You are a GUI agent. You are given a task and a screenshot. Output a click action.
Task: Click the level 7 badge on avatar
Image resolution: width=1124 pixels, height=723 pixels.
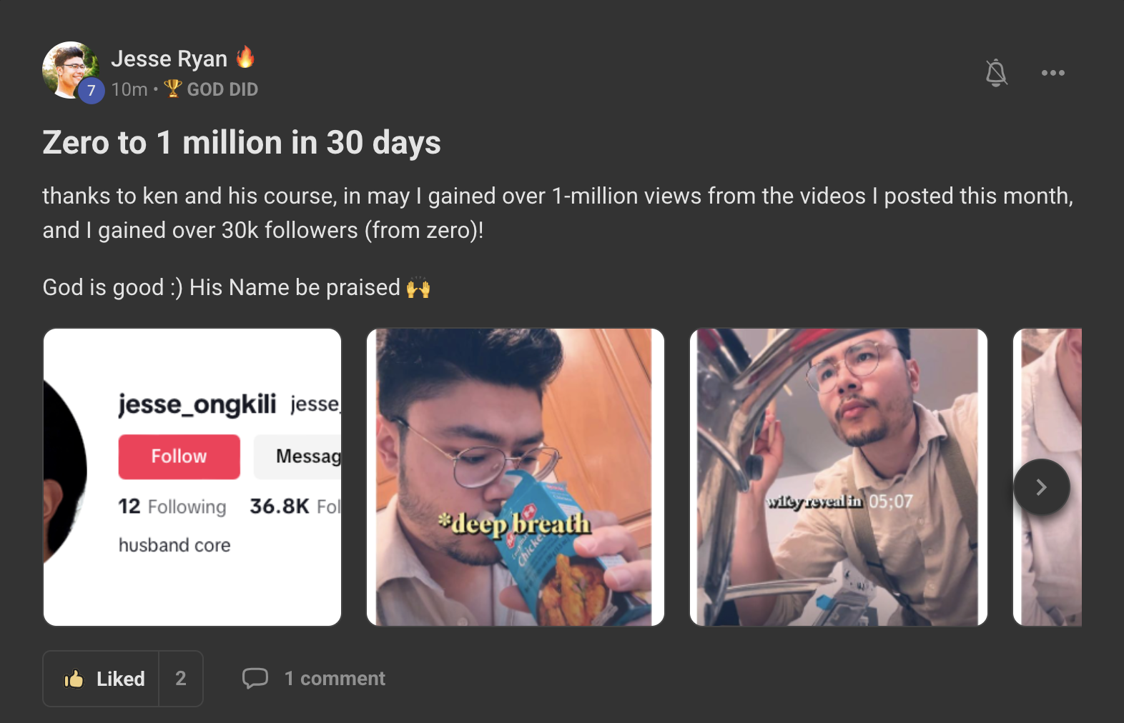(x=91, y=91)
